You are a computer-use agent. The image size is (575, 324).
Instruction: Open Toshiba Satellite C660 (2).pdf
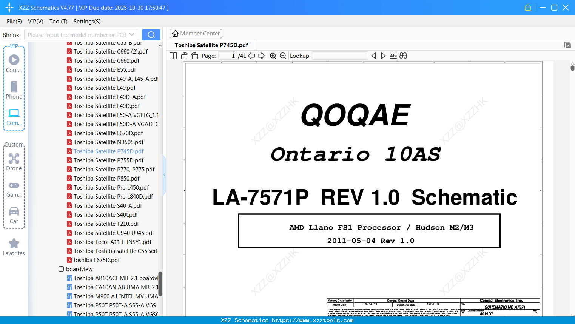tap(111, 52)
